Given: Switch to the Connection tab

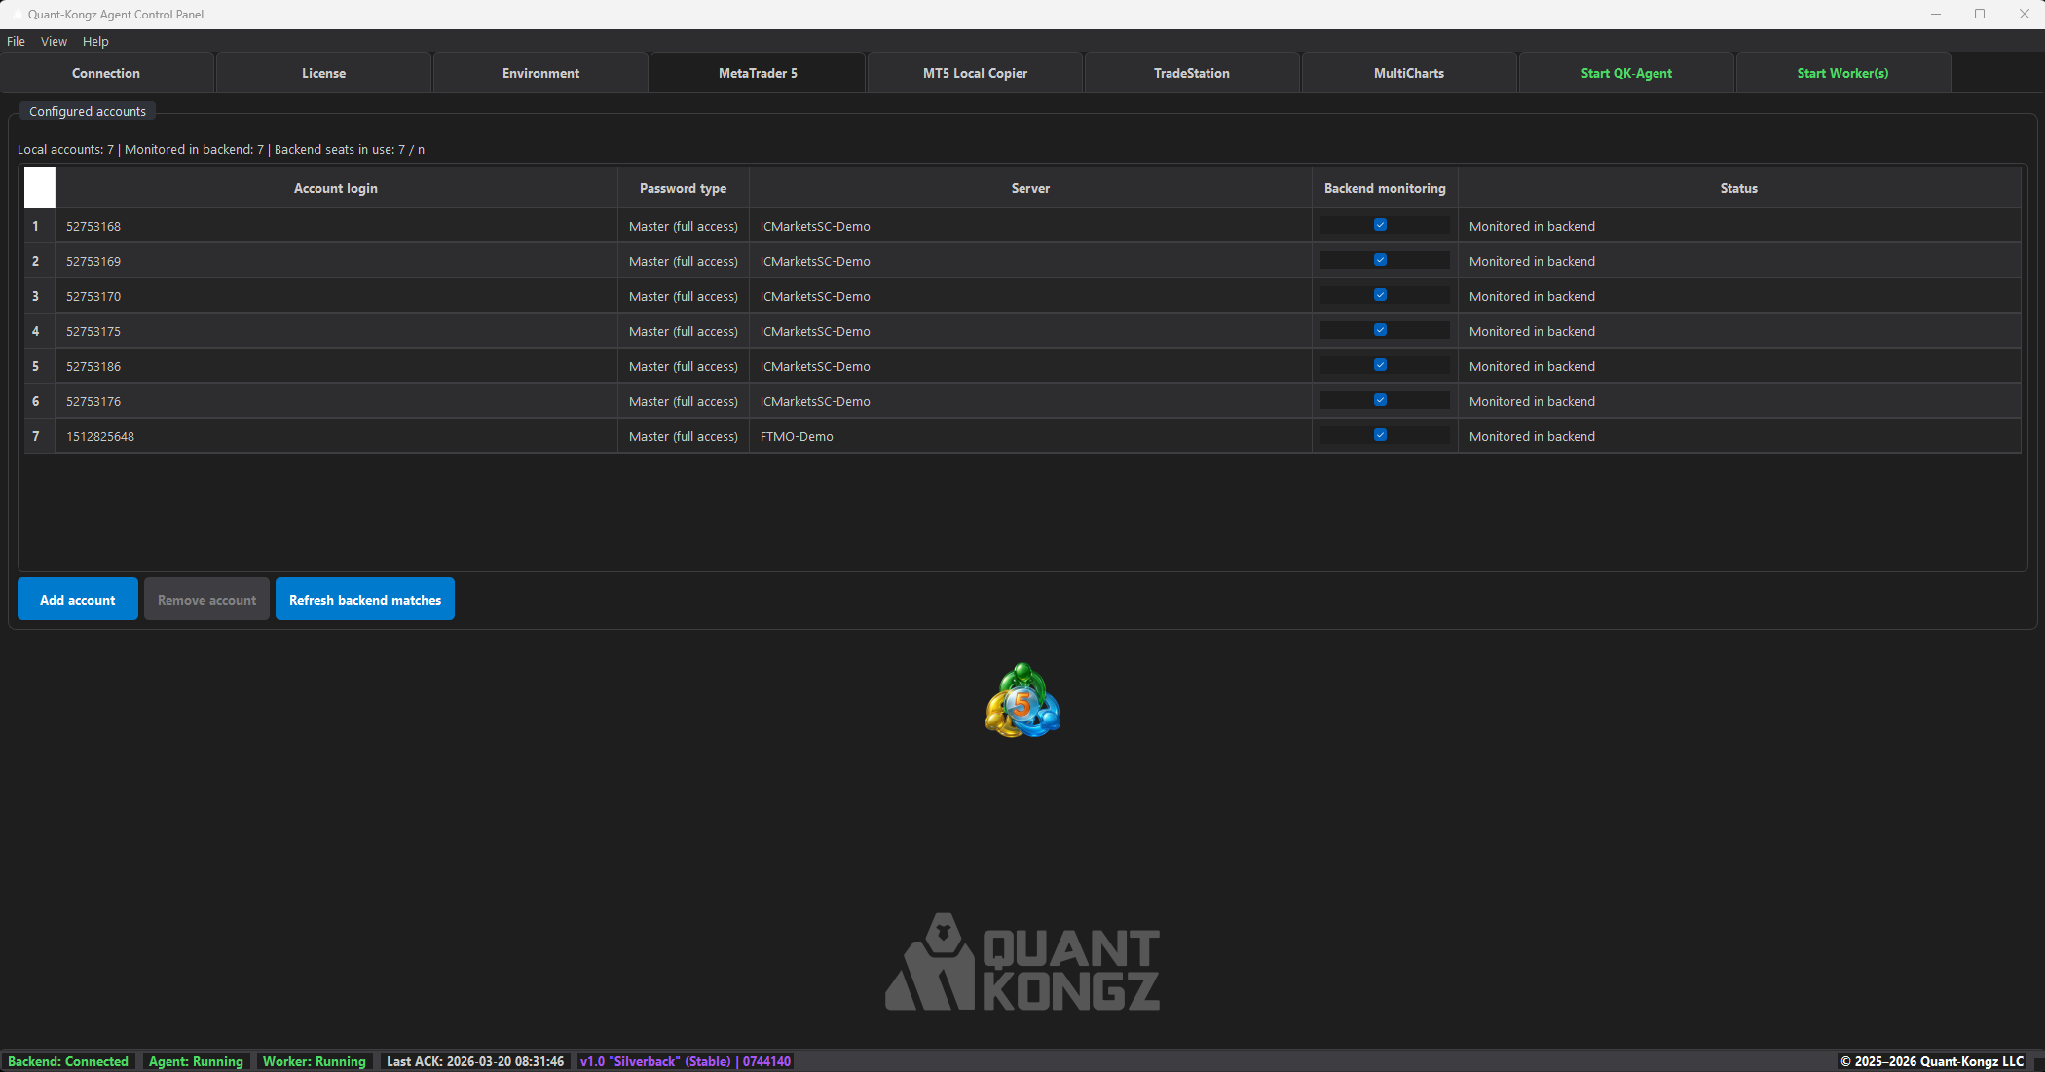Looking at the screenshot, I should (105, 72).
